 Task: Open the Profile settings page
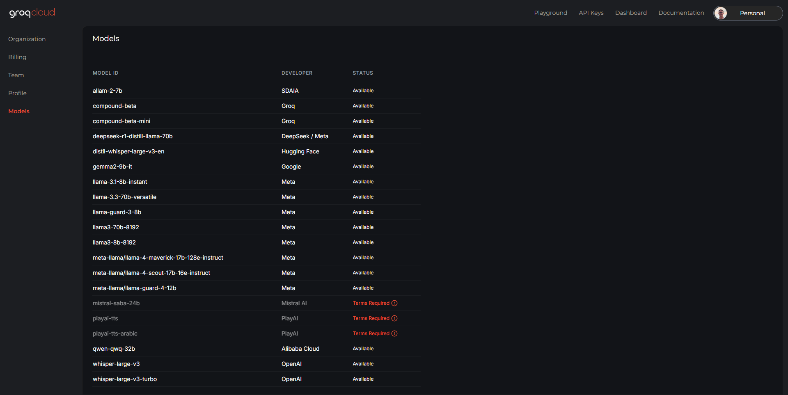(x=17, y=93)
